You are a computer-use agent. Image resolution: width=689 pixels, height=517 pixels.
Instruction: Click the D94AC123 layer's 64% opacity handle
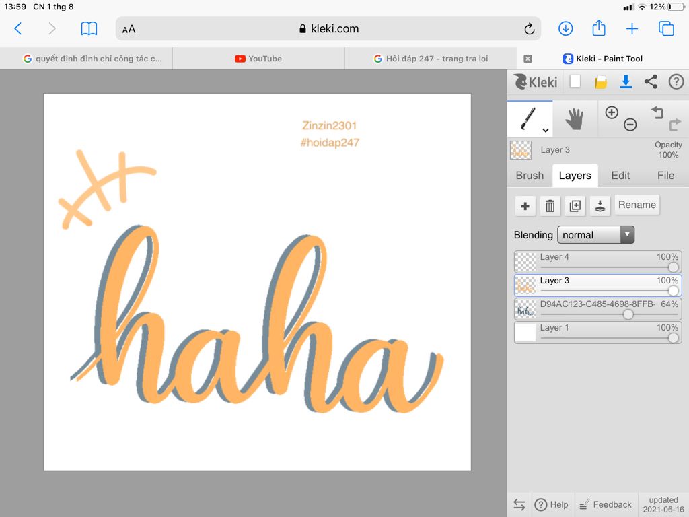628,314
